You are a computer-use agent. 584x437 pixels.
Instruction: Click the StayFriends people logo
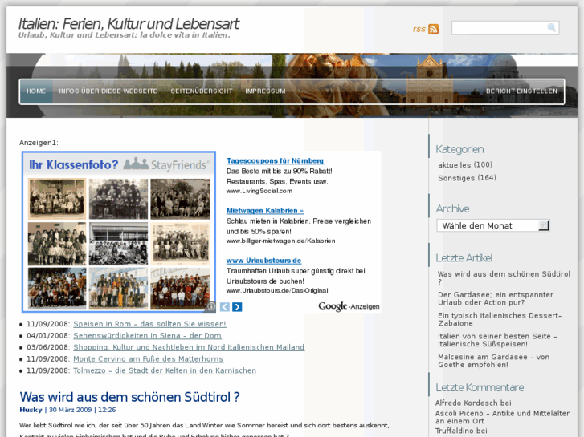[x=136, y=164]
